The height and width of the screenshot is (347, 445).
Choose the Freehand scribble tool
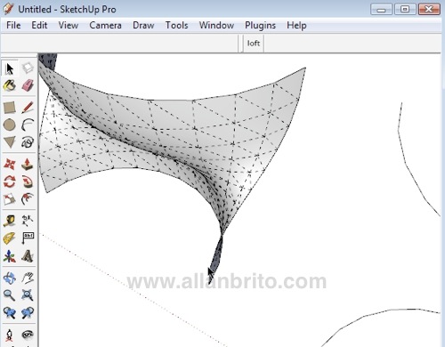click(x=28, y=142)
